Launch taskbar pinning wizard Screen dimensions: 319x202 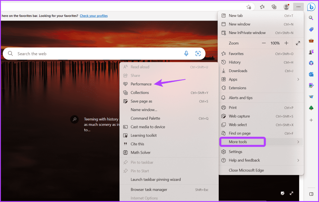point(169,180)
